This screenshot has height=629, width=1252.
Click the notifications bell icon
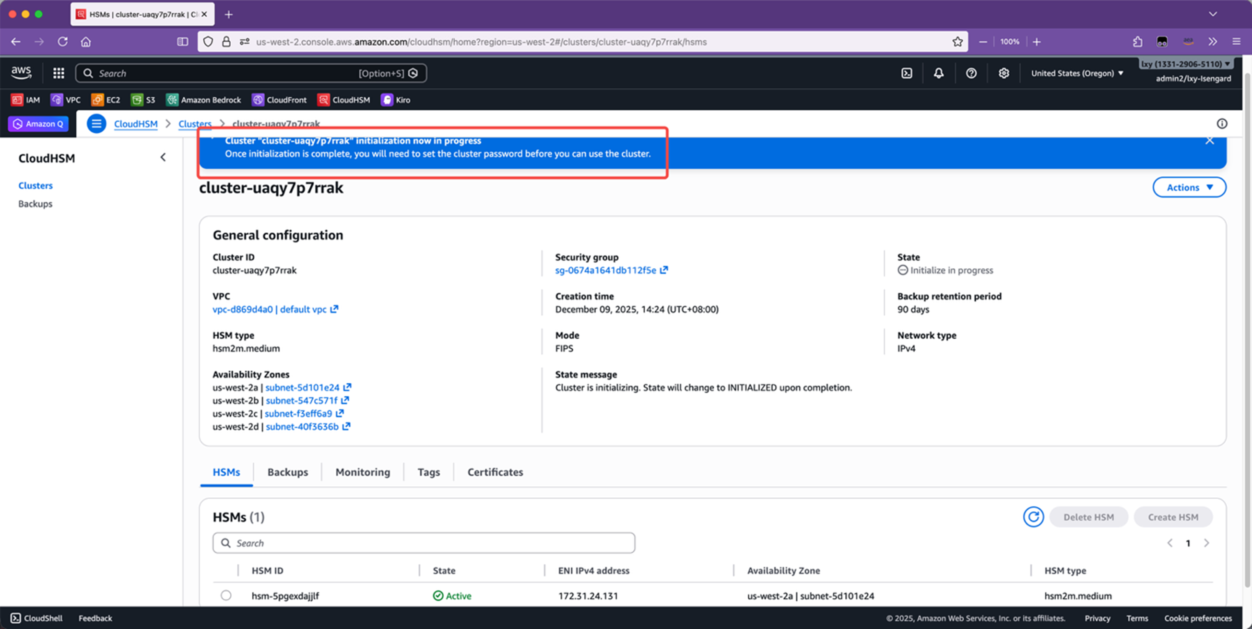(x=938, y=73)
